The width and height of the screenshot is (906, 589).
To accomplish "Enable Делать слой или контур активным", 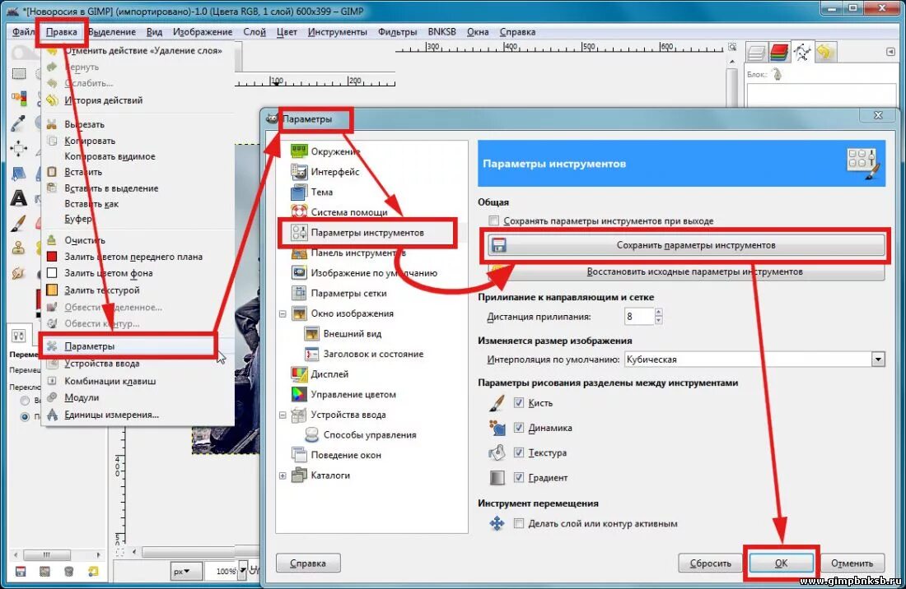I will pyautogui.click(x=519, y=523).
